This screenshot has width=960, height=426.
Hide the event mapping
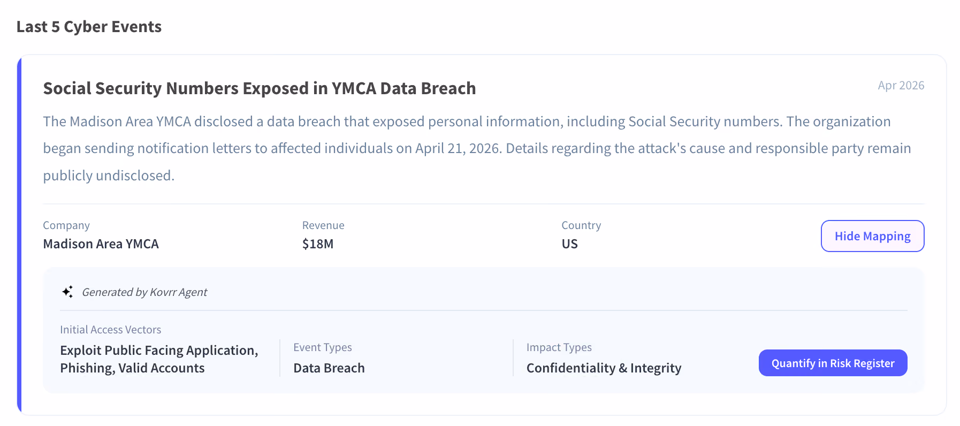click(x=872, y=236)
